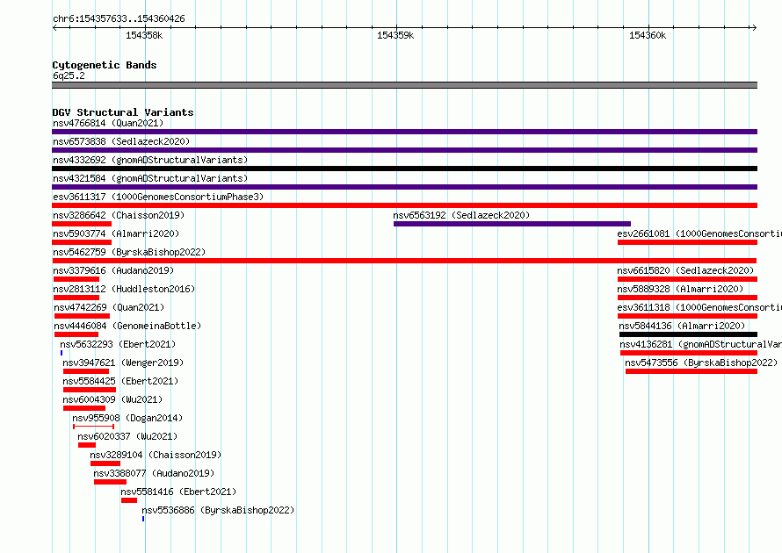
Task: Click the nsv5536886 (ByrskaBishop2022) label
Action: tap(218, 510)
